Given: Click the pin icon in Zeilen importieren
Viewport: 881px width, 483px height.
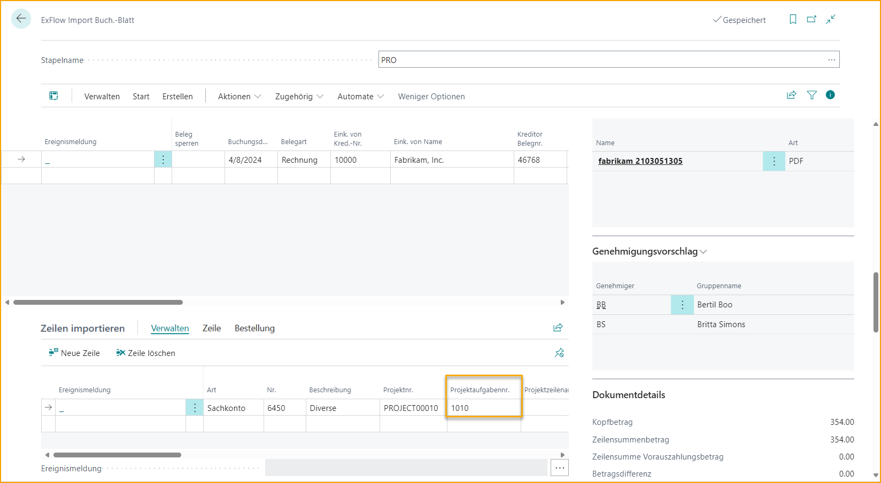Looking at the screenshot, I should coord(559,353).
